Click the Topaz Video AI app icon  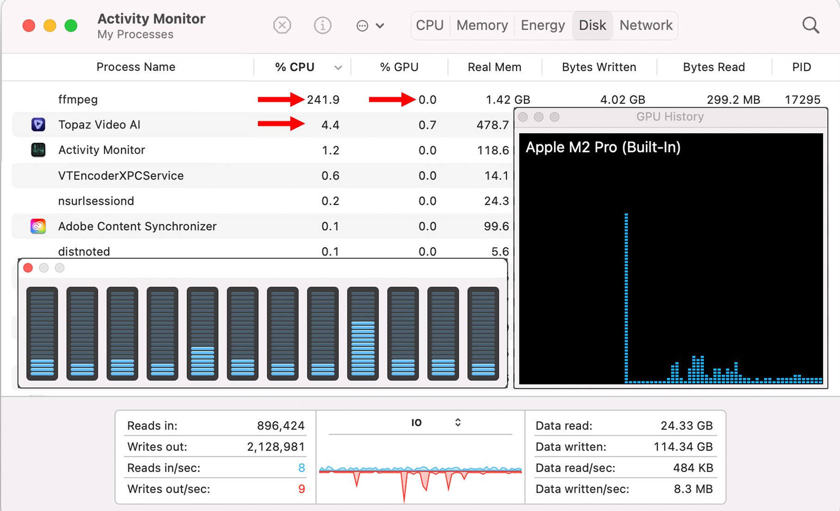38,125
